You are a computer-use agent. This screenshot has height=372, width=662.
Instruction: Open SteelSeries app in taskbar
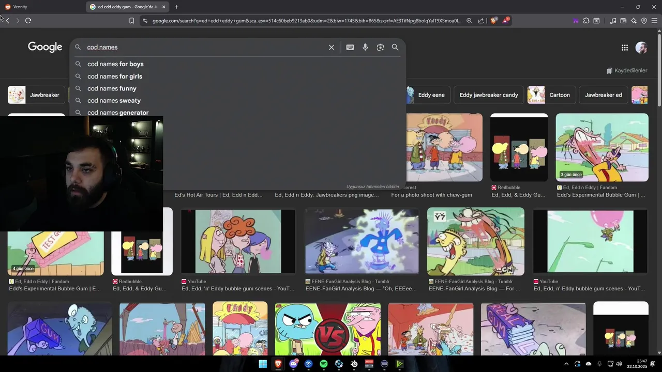click(x=354, y=364)
